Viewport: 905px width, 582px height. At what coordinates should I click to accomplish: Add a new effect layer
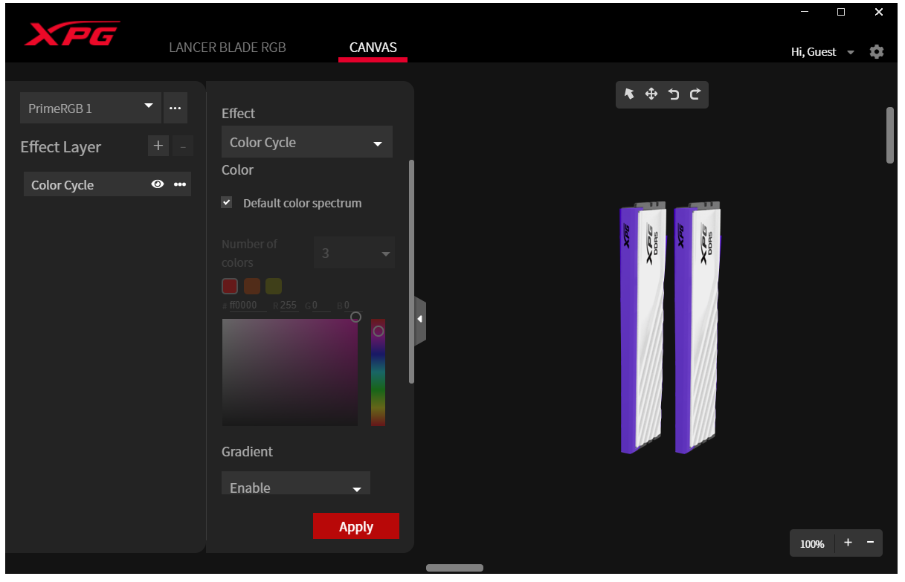coord(158,146)
